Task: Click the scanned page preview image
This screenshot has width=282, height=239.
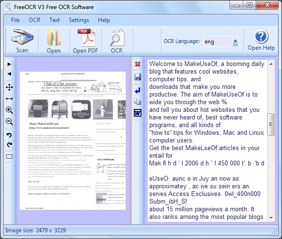Action: (73, 141)
